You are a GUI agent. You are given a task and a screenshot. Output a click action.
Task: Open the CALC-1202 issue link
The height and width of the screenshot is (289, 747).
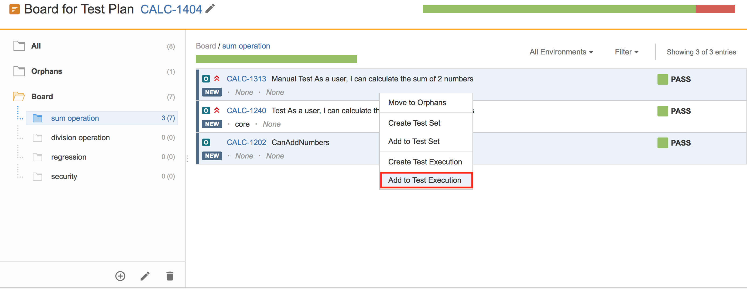[246, 143]
